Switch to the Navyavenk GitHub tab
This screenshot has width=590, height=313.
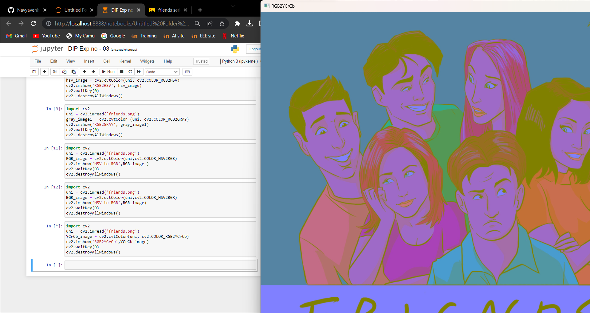pos(27,10)
